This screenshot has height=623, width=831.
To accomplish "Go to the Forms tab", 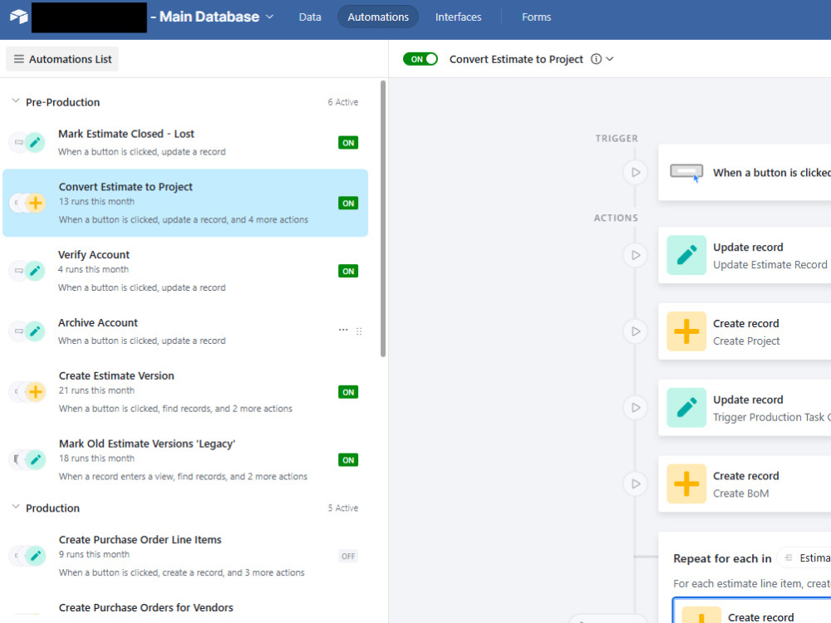I will [x=536, y=17].
